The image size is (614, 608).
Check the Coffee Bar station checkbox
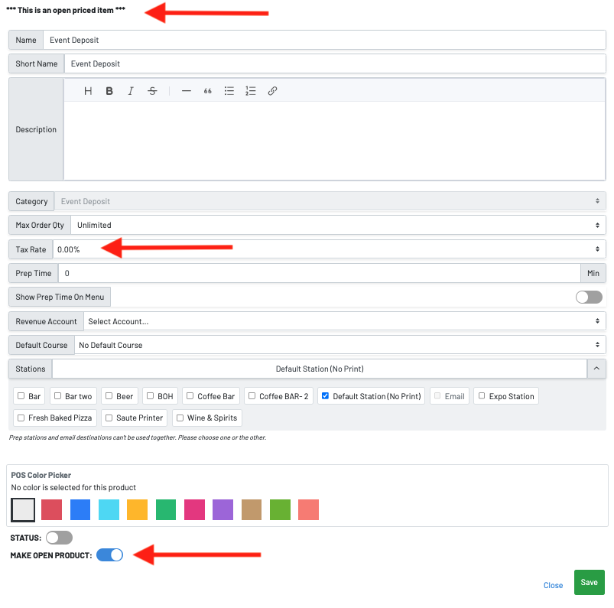click(x=190, y=396)
